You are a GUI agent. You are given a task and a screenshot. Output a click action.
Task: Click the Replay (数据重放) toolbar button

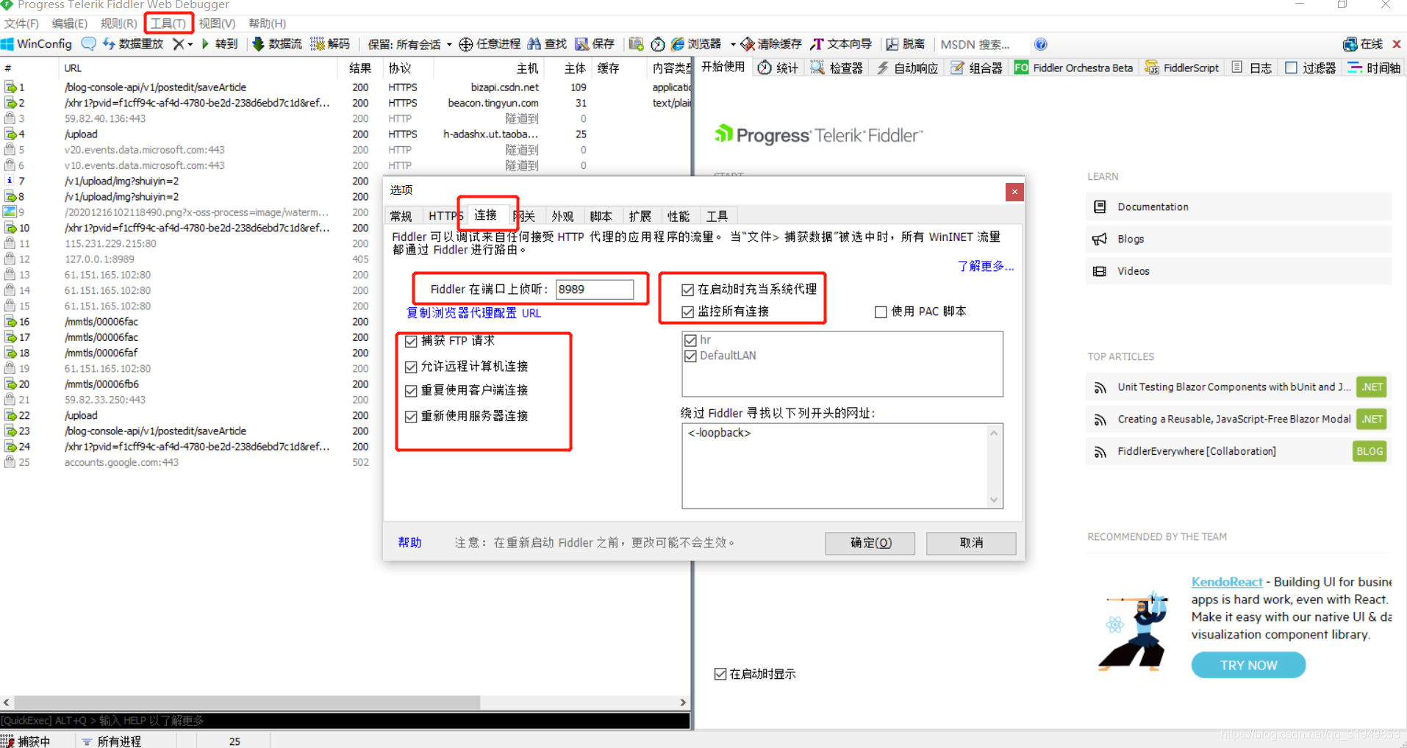tap(133, 44)
